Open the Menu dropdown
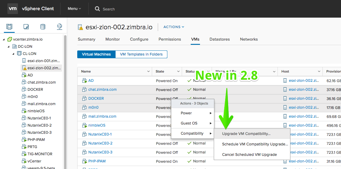The image size is (341, 169). click(x=74, y=9)
